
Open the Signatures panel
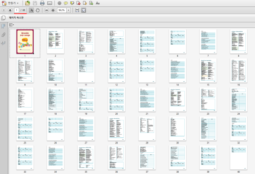pyautogui.click(x=3, y=43)
